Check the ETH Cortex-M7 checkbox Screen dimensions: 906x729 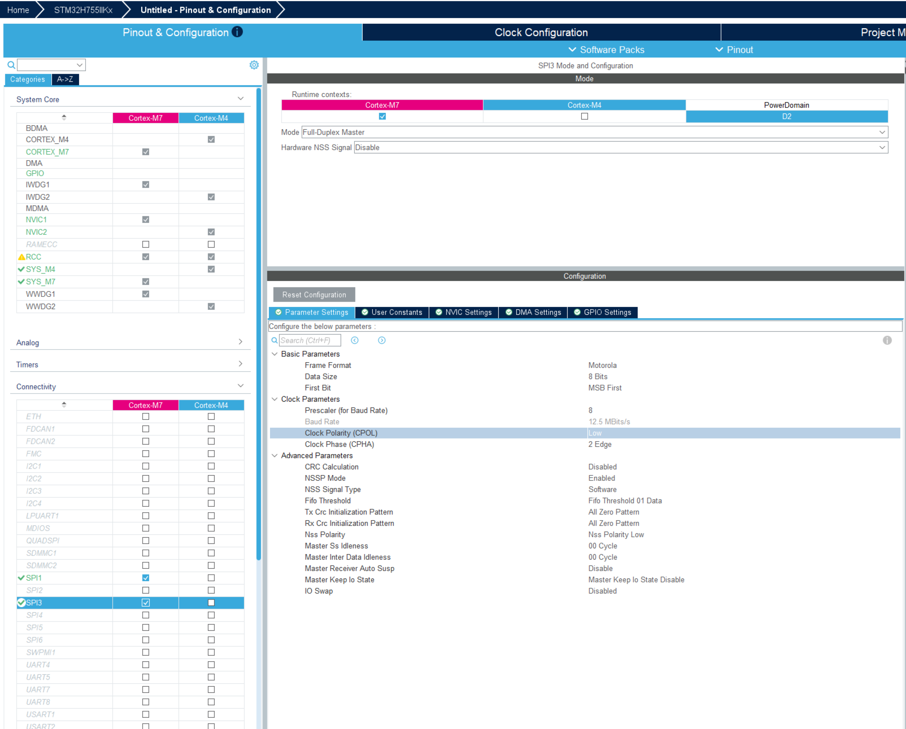[x=145, y=416]
